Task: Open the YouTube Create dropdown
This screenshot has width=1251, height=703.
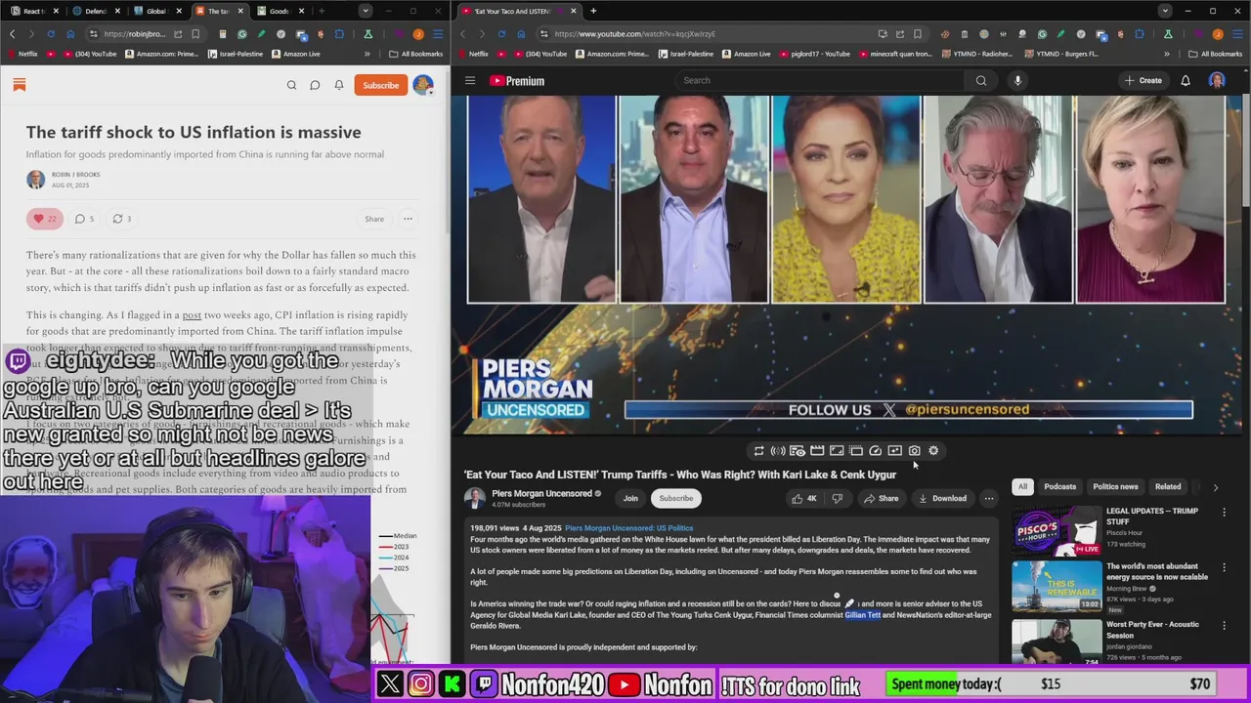Action: point(1143,81)
